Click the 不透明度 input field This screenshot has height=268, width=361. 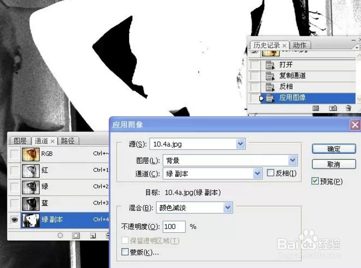point(174,227)
